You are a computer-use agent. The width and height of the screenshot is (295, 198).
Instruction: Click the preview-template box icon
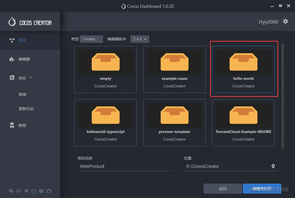tap(174, 115)
